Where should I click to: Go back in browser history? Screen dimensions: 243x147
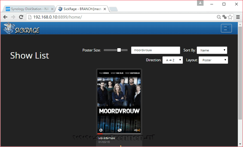pyautogui.click(x=5, y=17)
